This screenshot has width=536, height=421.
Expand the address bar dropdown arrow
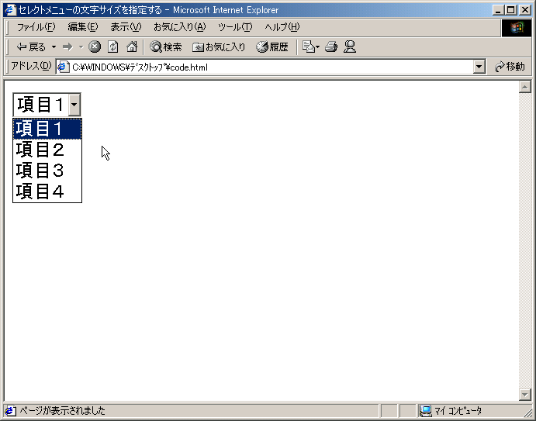(479, 67)
